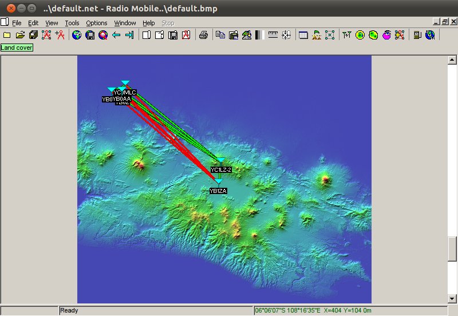The width and height of the screenshot is (458, 316).
Task: Click the cyan left arrow icon
Action: tap(116, 35)
